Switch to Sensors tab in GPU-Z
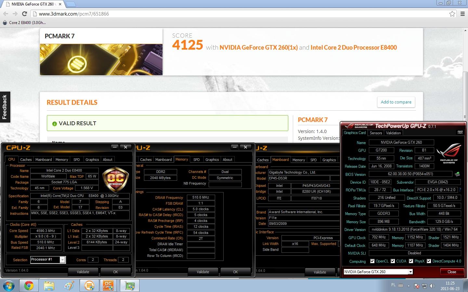Viewport: 468px width, 292px height. pyautogui.click(x=376, y=133)
